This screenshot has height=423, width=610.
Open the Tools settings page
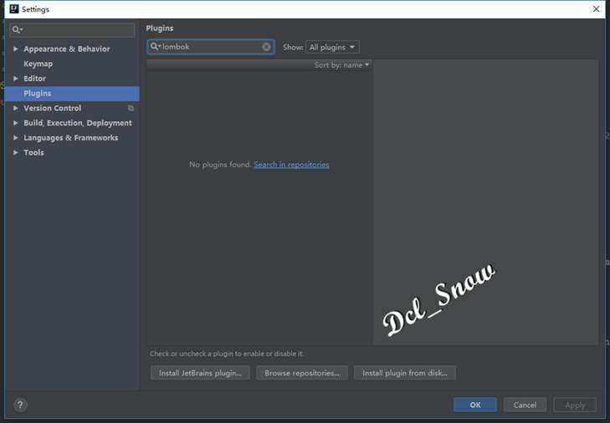(x=33, y=152)
